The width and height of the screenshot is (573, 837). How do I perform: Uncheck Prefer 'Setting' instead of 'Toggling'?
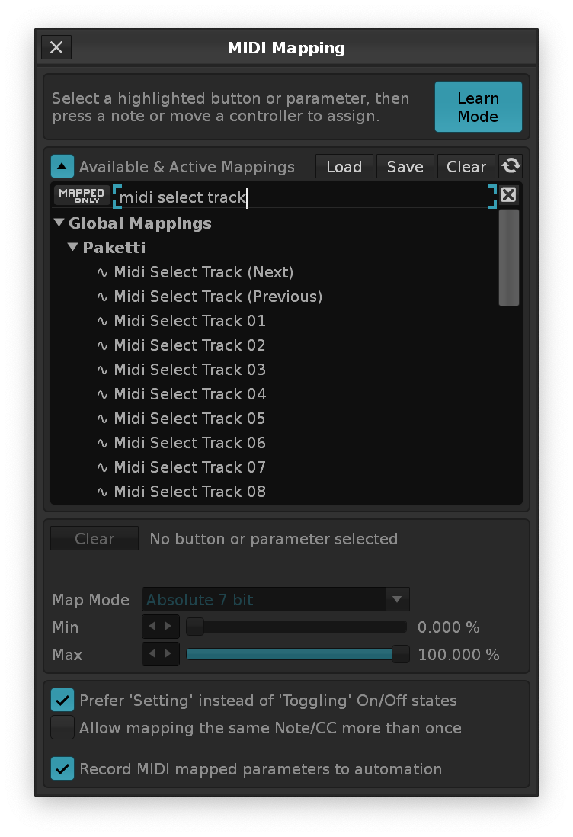click(62, 700)
